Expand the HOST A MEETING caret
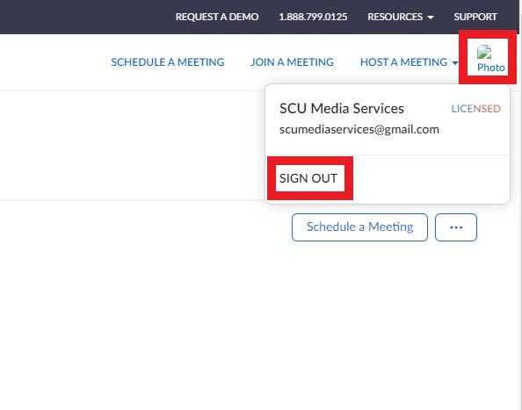The height and width of the screenshot is (410, 522). pos(454,62)
